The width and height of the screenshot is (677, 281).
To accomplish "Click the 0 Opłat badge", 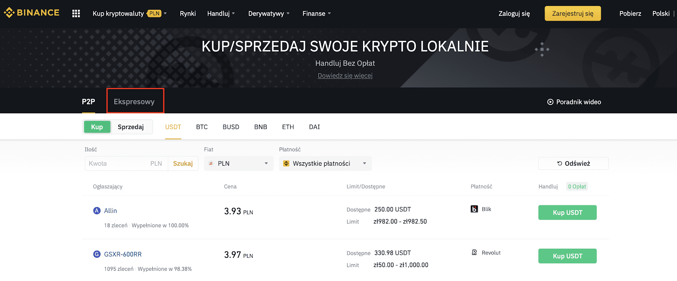I will [x=577, y=186].
